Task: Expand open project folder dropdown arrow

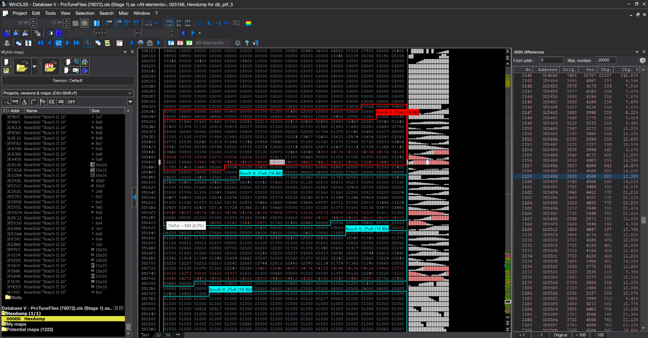Action: [x=34, y=67]
